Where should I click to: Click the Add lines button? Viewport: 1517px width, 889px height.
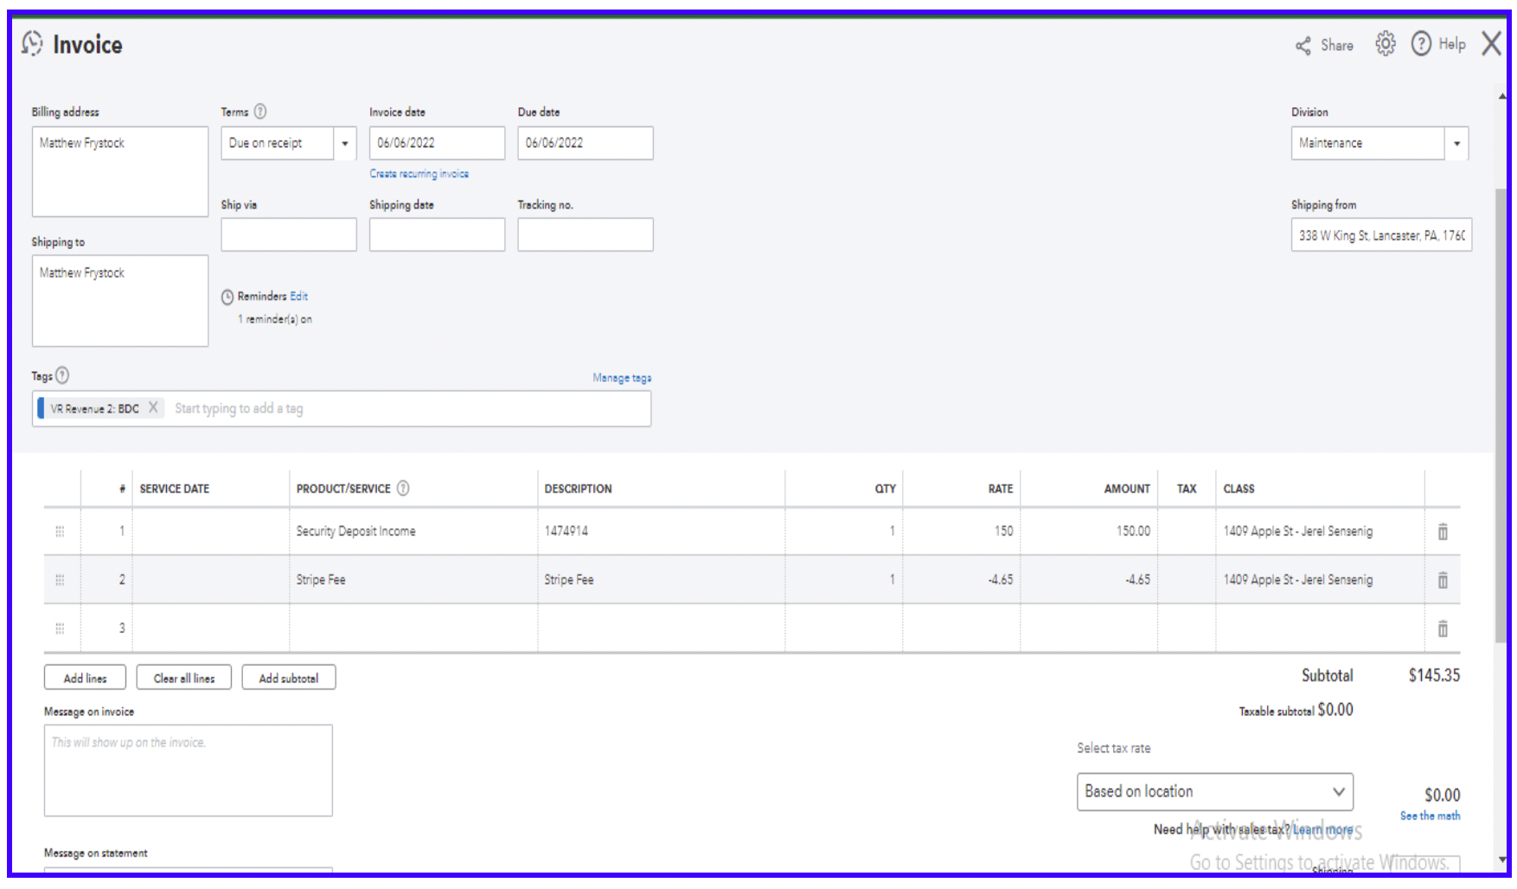[85, 678]
